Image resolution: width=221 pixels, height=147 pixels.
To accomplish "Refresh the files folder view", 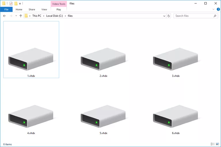I will (169, 16).
